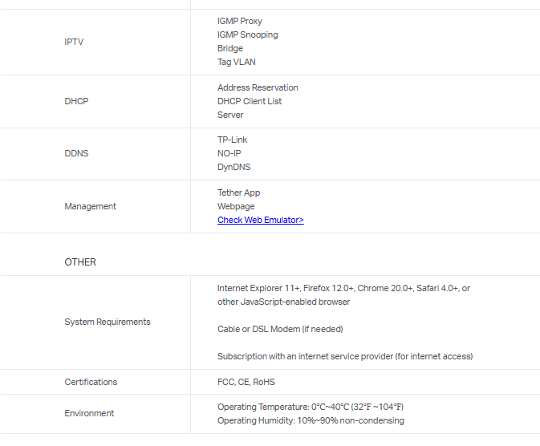Image resolution: width=540 pixels, height=446 pixels.
Task: Select the NO-IP entry
Action: 229,153
